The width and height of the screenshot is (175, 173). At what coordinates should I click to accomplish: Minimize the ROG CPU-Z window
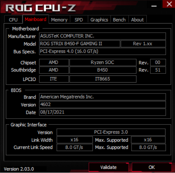[x=154, y=6]
